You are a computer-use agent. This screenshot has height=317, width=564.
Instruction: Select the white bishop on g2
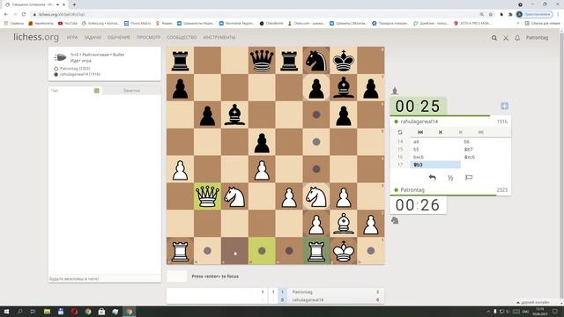point(344,224)
